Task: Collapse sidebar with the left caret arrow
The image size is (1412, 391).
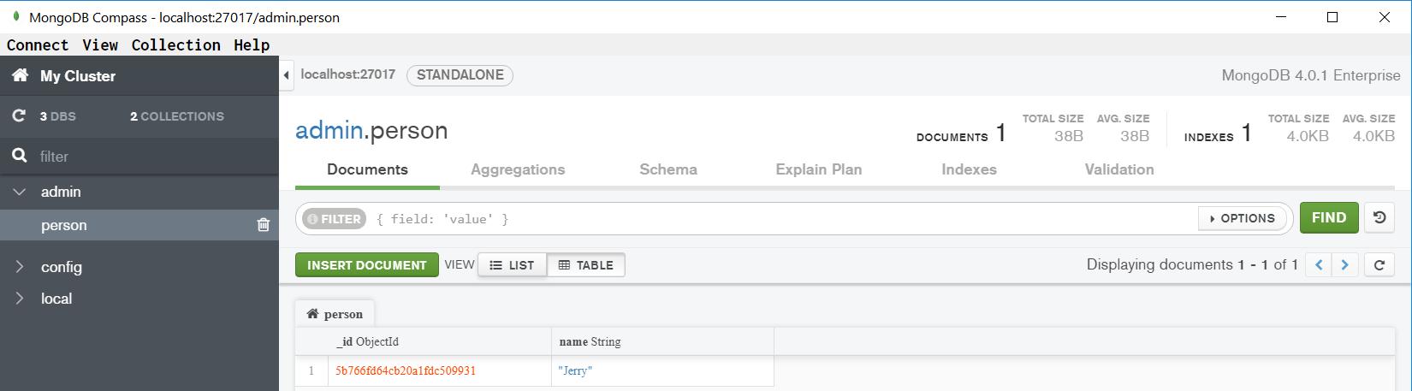Action: 287,75
